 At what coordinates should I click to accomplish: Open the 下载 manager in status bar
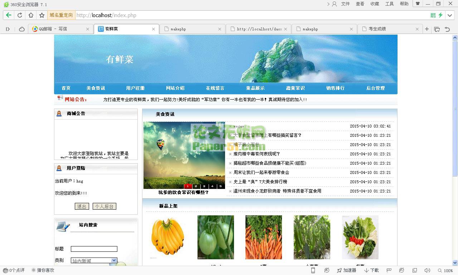pos(371,270)
